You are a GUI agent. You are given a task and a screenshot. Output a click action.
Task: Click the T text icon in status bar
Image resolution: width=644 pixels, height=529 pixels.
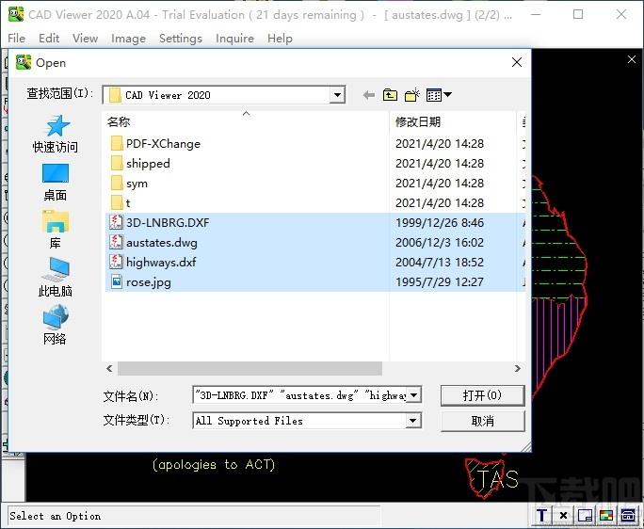541,516
